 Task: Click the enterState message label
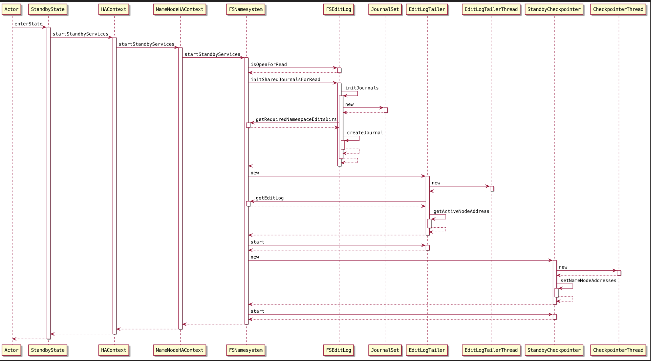click(x=28, y=24)
